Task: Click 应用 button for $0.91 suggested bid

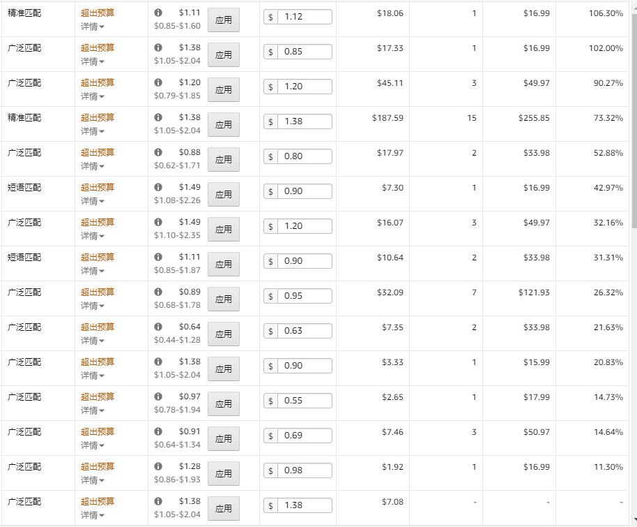Action: (224, 438)
